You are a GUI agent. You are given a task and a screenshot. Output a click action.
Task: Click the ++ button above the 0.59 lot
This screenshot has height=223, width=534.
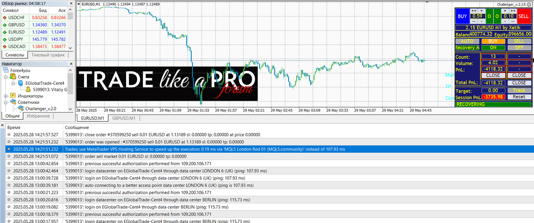point(474,11)
